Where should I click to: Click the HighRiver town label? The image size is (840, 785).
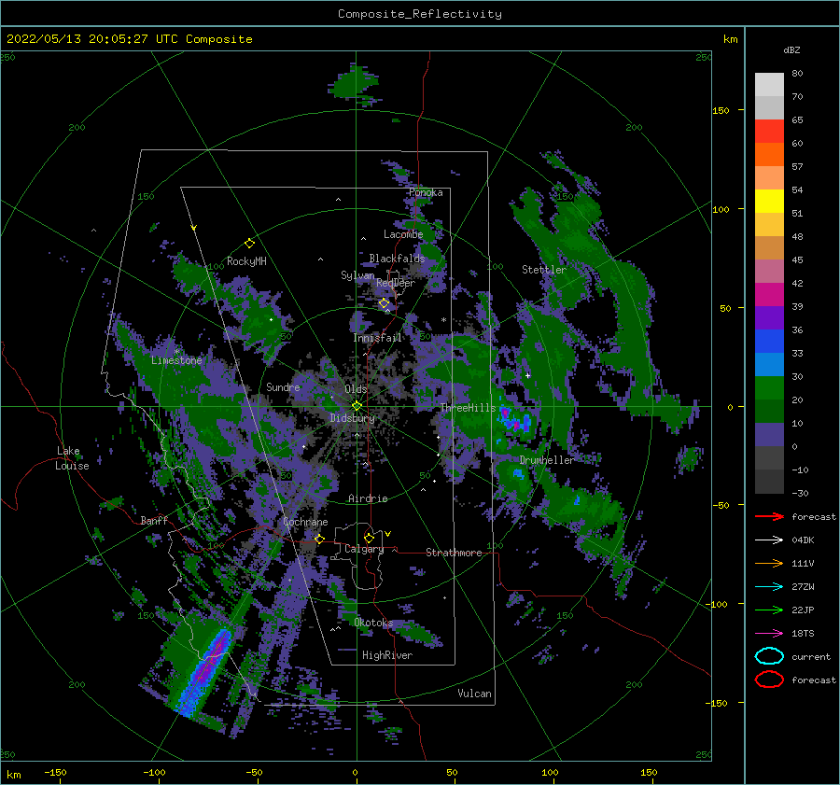(387, 655)
